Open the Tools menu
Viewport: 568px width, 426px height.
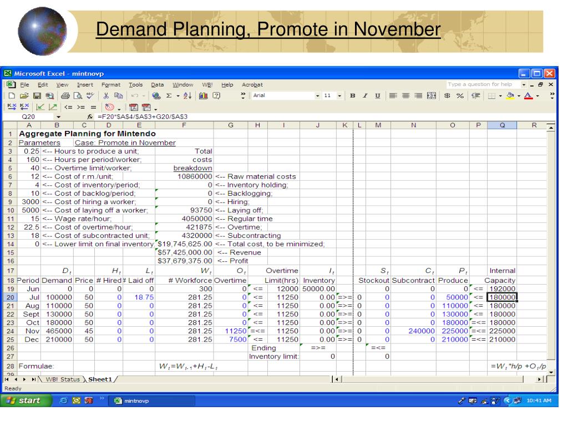(136, 85)
